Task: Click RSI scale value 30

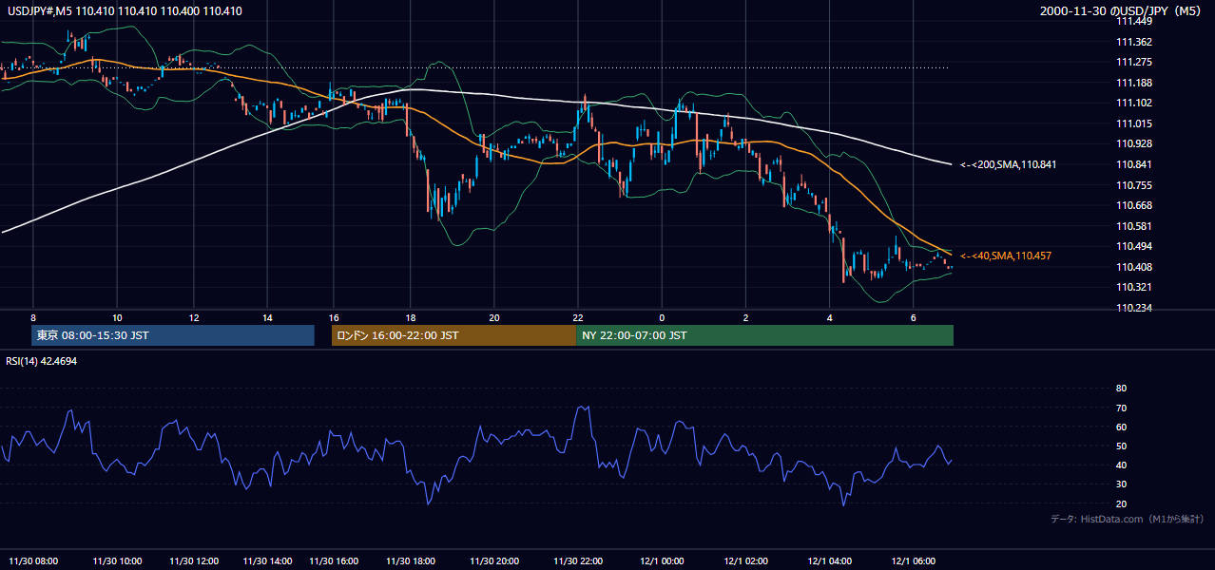Action: pos(1122,484)
